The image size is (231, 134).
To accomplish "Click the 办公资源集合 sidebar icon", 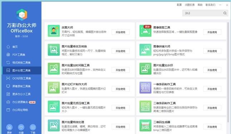I will pos(8,102).
